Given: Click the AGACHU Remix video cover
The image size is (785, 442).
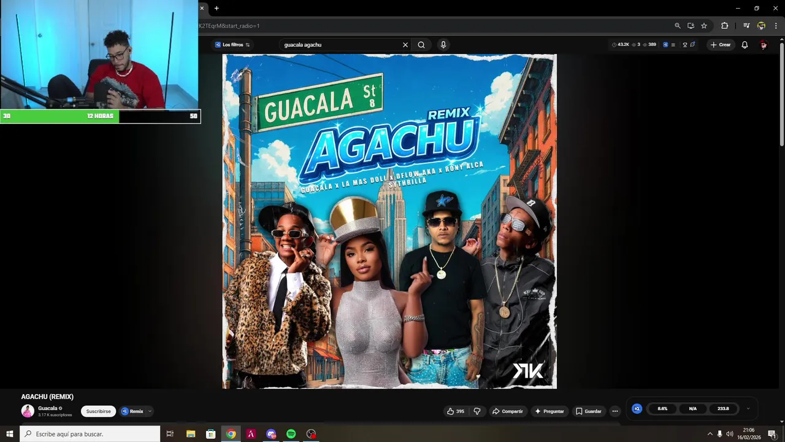Looking at the screenshot, I should pos(389,221).
